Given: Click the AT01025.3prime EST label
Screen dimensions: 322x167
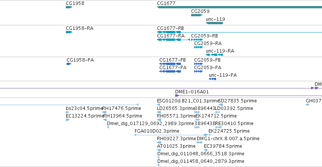Looking at the screenshot, I should (x=176, y=147).
